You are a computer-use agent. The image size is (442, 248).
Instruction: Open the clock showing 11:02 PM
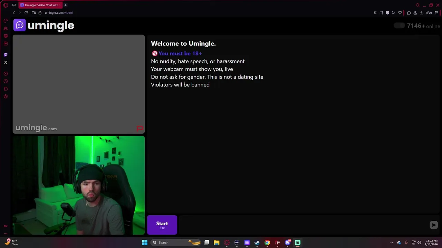click(432, 242)
